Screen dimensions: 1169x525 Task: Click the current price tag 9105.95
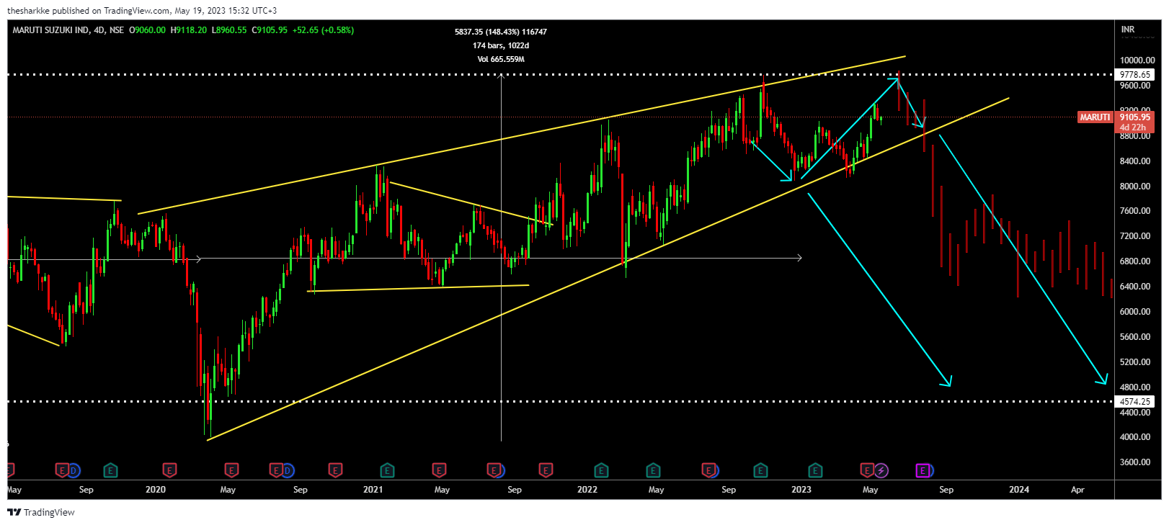tap(1135, 117)
